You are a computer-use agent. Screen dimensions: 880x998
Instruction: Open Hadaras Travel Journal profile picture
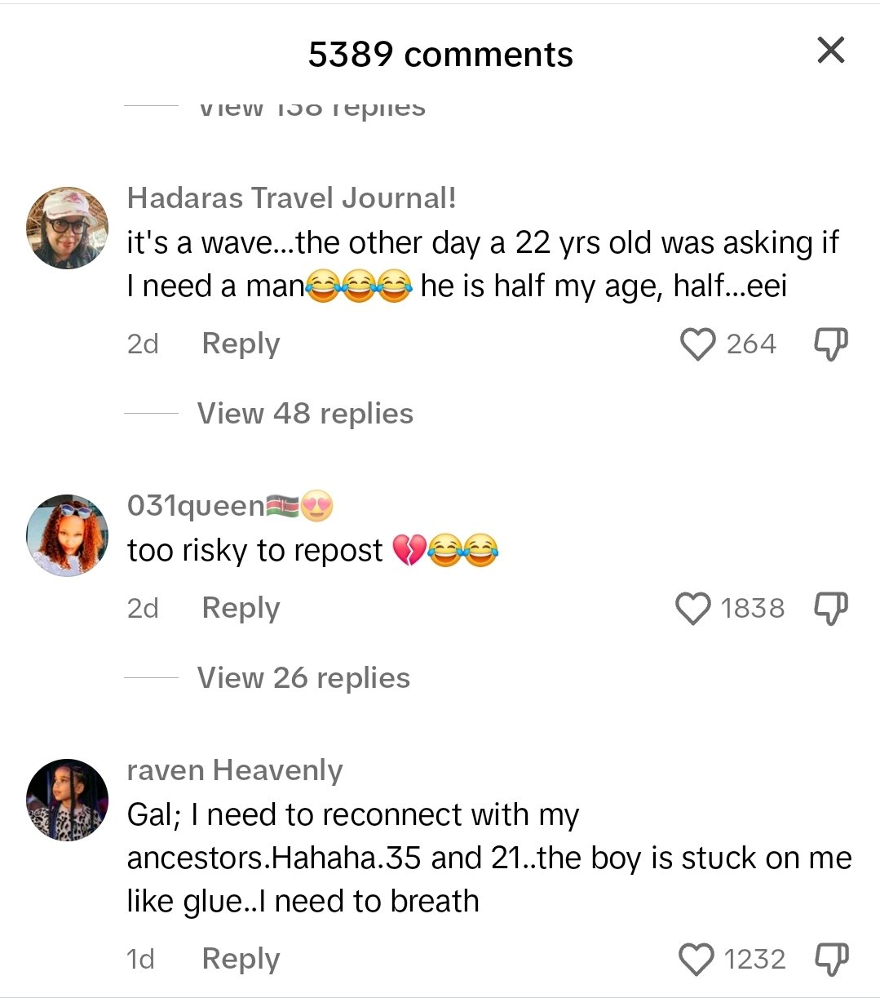point(68,228)
